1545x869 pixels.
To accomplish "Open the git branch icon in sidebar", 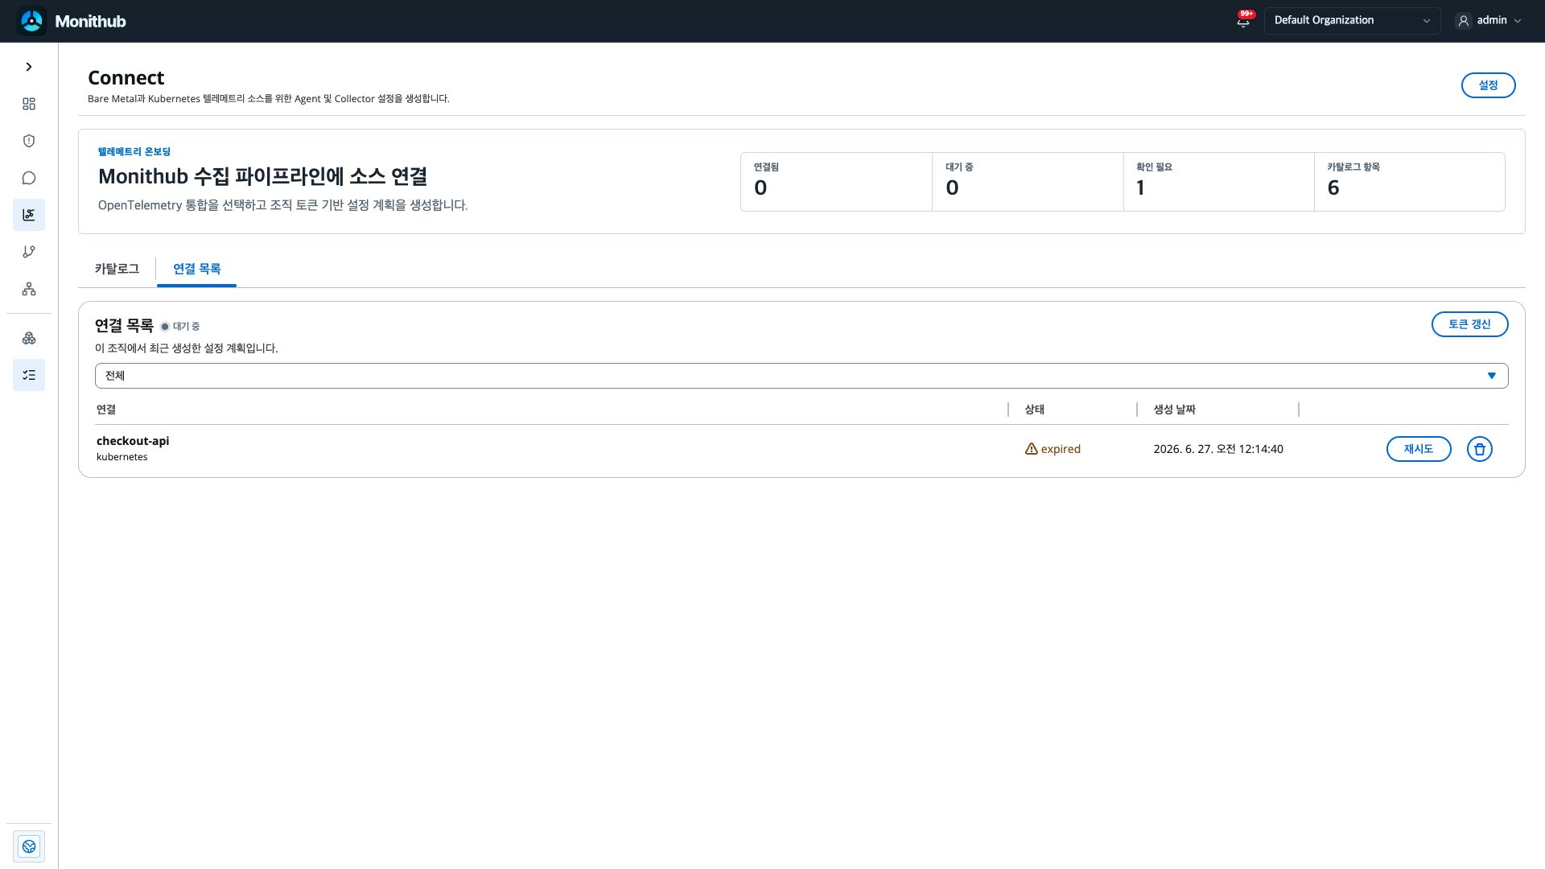I will [29, 252].
